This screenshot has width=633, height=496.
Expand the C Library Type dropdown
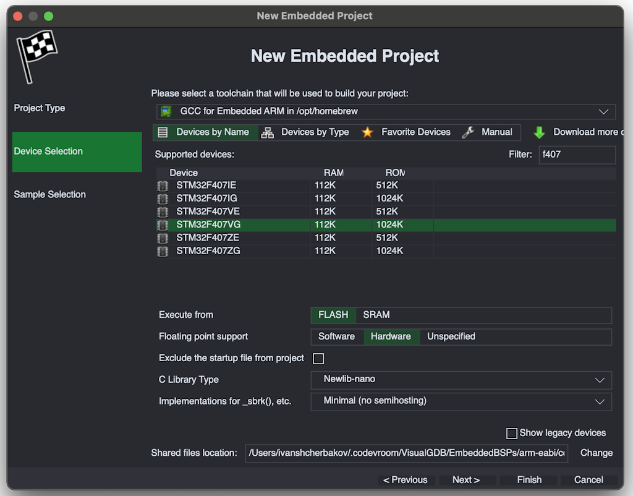click(x=461, y=380)
